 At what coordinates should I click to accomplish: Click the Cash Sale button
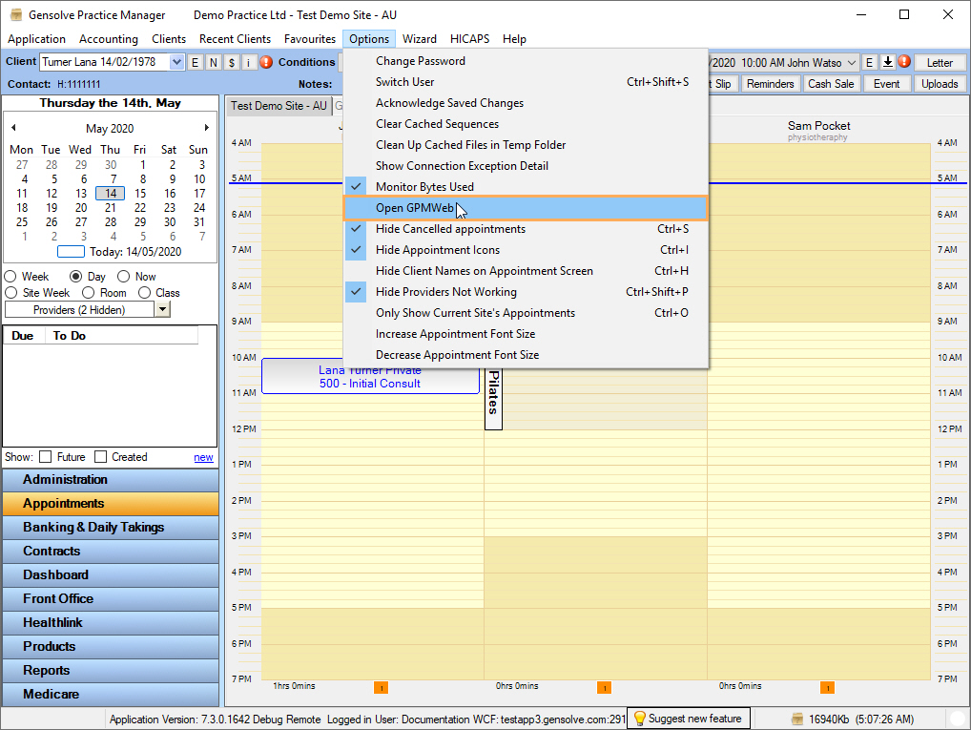pos(831,84)
